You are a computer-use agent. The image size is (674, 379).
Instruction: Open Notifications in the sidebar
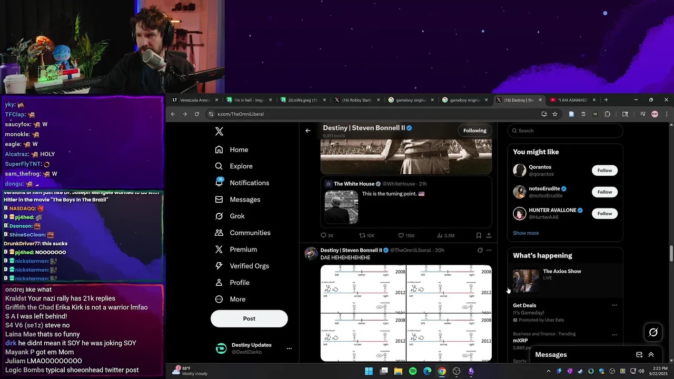pyautogui.click(x=242, y=183)
